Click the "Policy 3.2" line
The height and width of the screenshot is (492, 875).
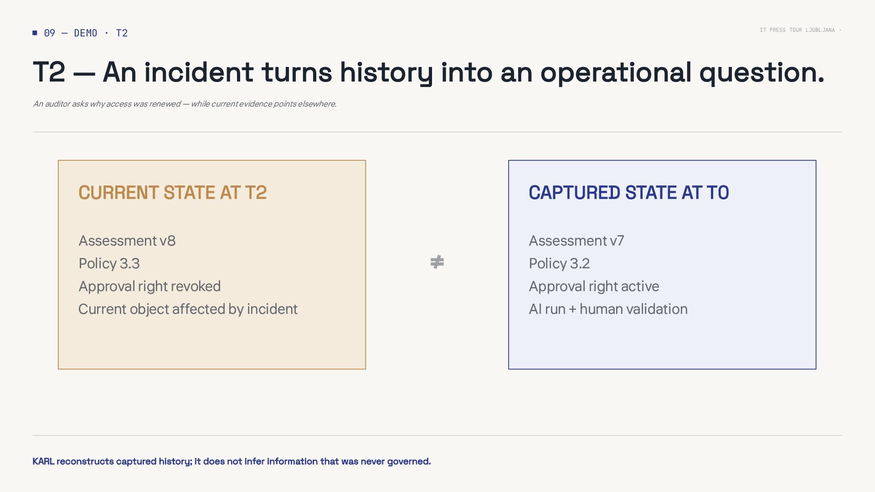[x=559, y=263]
